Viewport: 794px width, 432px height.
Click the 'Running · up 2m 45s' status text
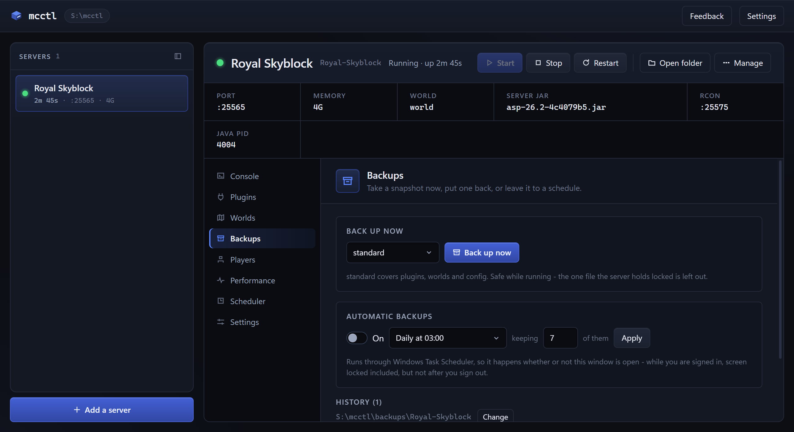tap(425, 63)
